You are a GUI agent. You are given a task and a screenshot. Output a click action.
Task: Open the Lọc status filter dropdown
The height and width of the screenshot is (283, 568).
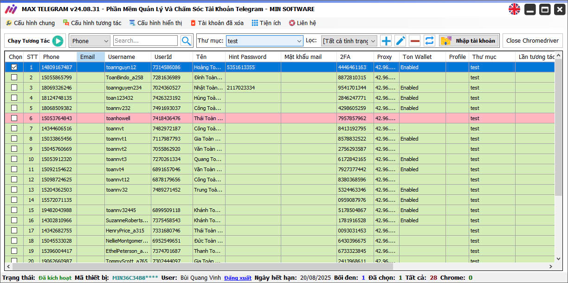349,41
